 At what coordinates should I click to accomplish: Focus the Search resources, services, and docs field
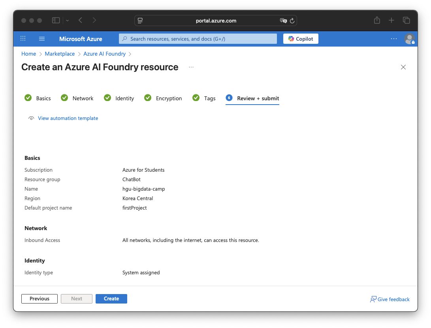coord(198,39)
